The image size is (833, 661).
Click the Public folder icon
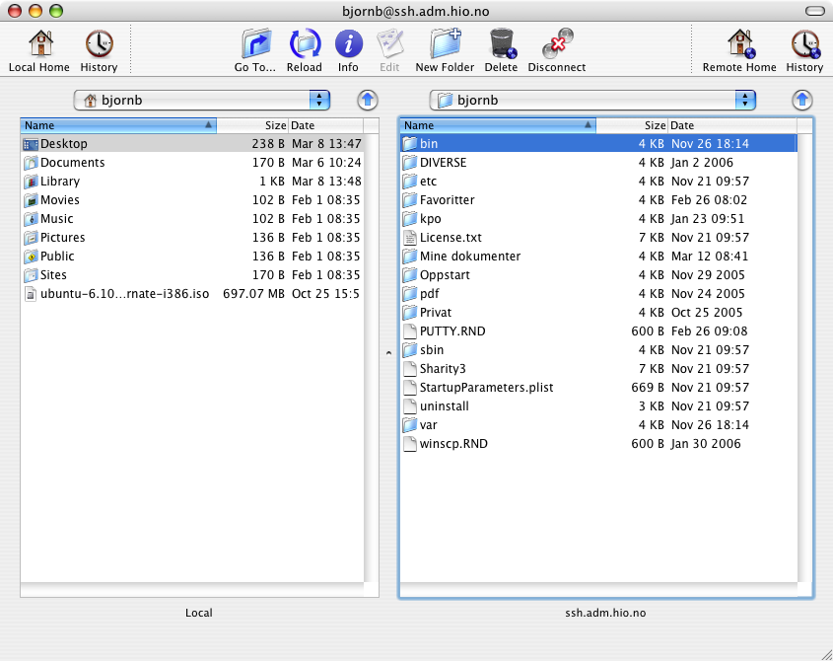[31, 257]
